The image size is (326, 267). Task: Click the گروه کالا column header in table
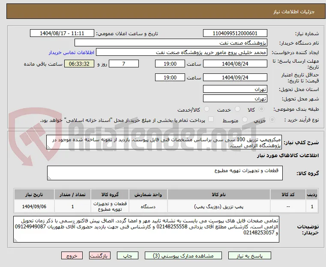pyautogui.click(x=110, y=194)
